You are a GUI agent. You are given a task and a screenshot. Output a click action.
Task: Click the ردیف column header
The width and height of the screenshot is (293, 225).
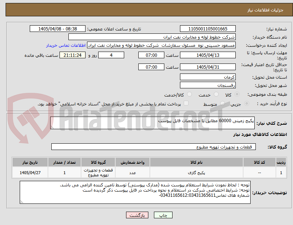coord(281,162)
